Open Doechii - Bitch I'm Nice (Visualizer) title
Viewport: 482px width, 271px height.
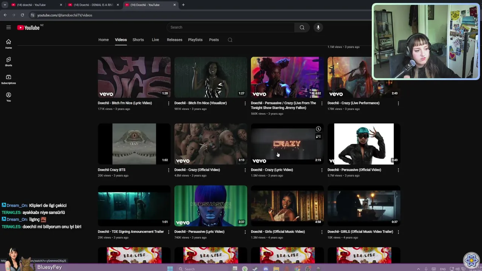coord(200,103)
